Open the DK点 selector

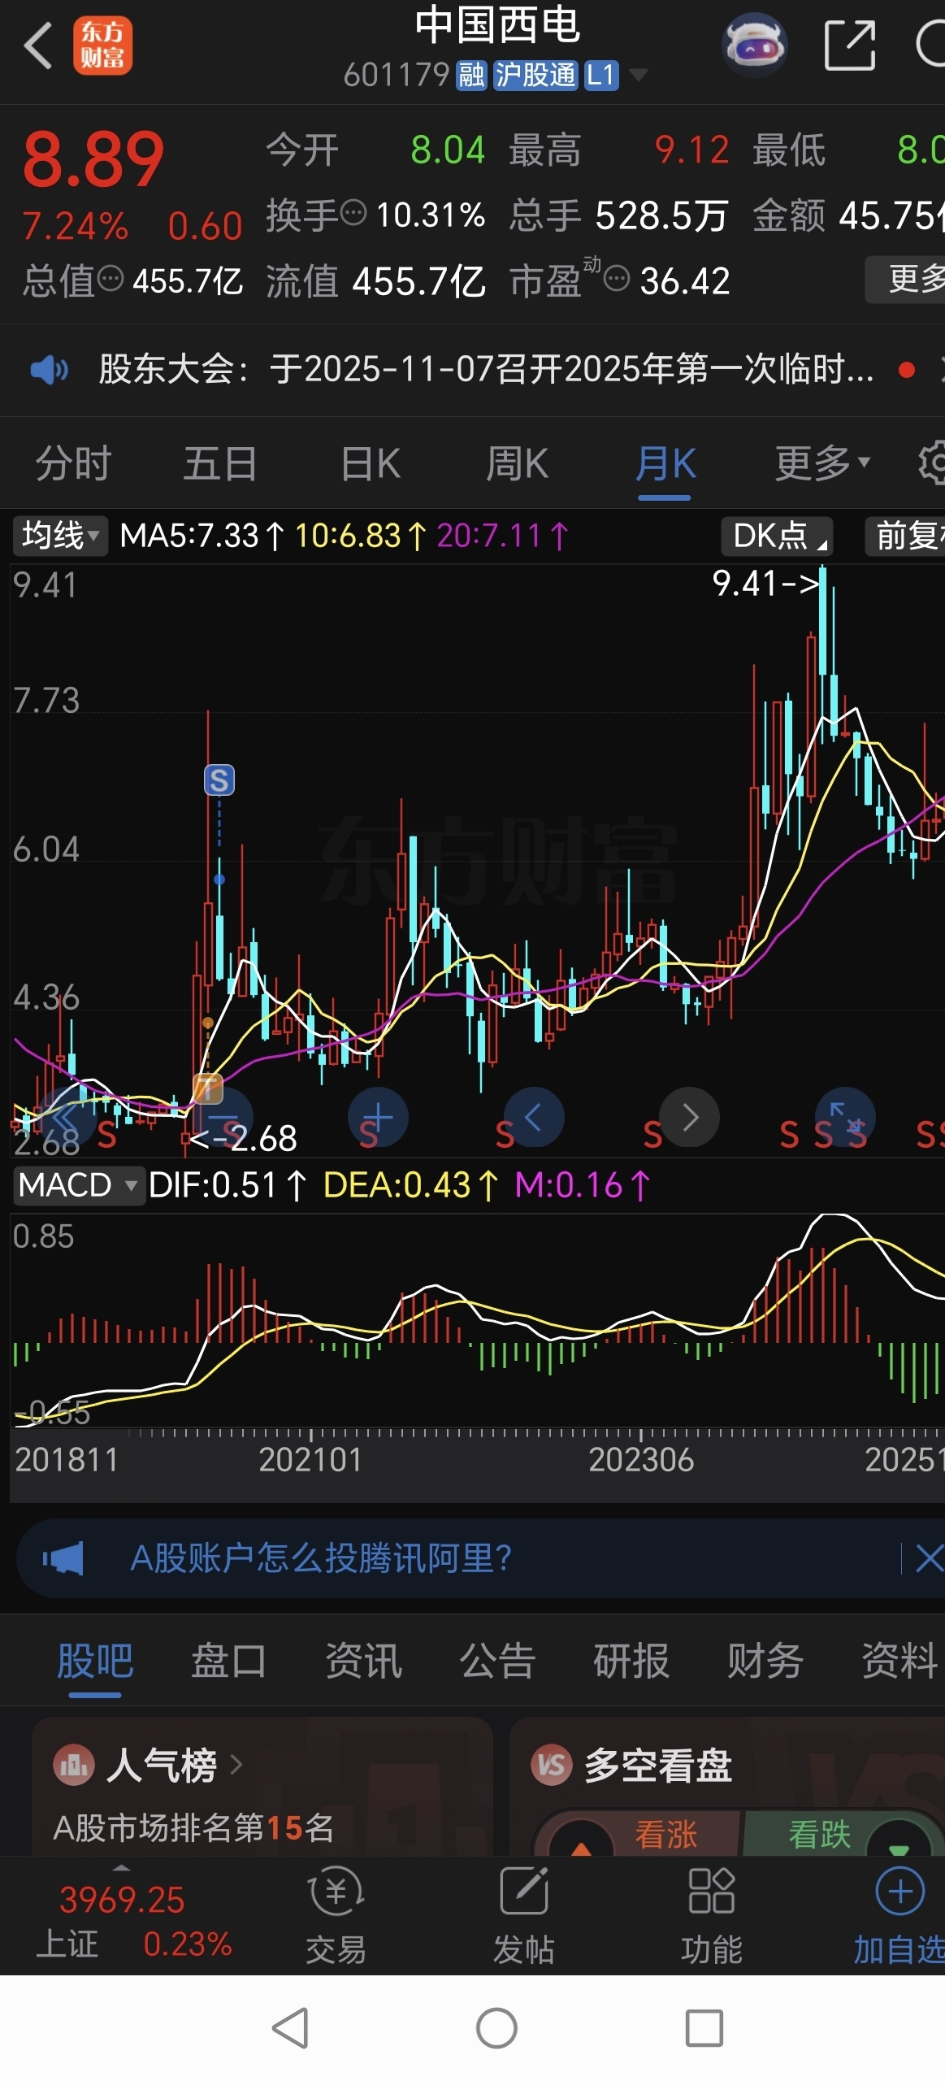pyautogui.click(x=777, y=536)
